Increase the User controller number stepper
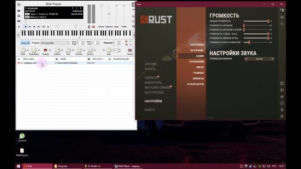The width and height of the screenshot is (301, 169). point(119,49)
